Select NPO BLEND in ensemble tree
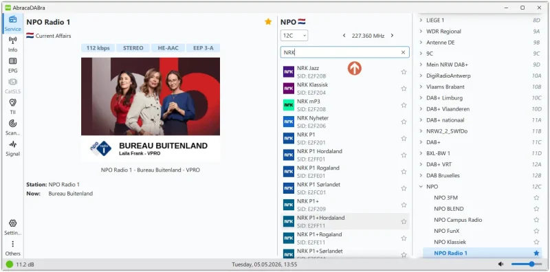Image resolution: width=550 pixels, height=272 pixels. pyautogui.click(x=449, y=209)
